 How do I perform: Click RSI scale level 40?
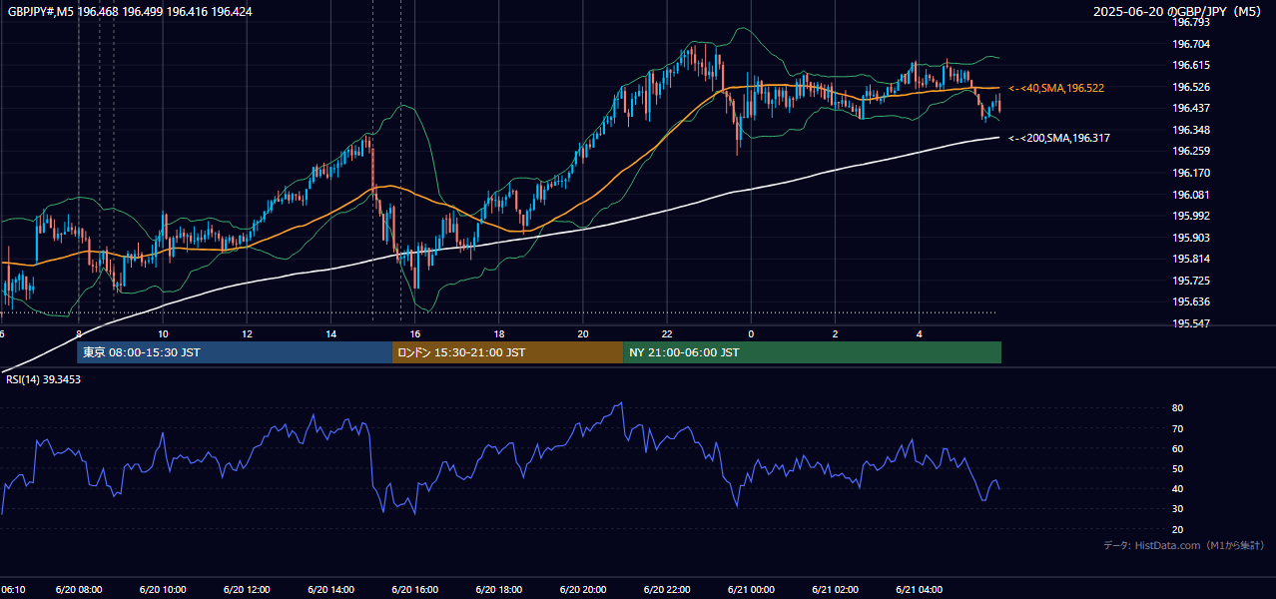1177,488
